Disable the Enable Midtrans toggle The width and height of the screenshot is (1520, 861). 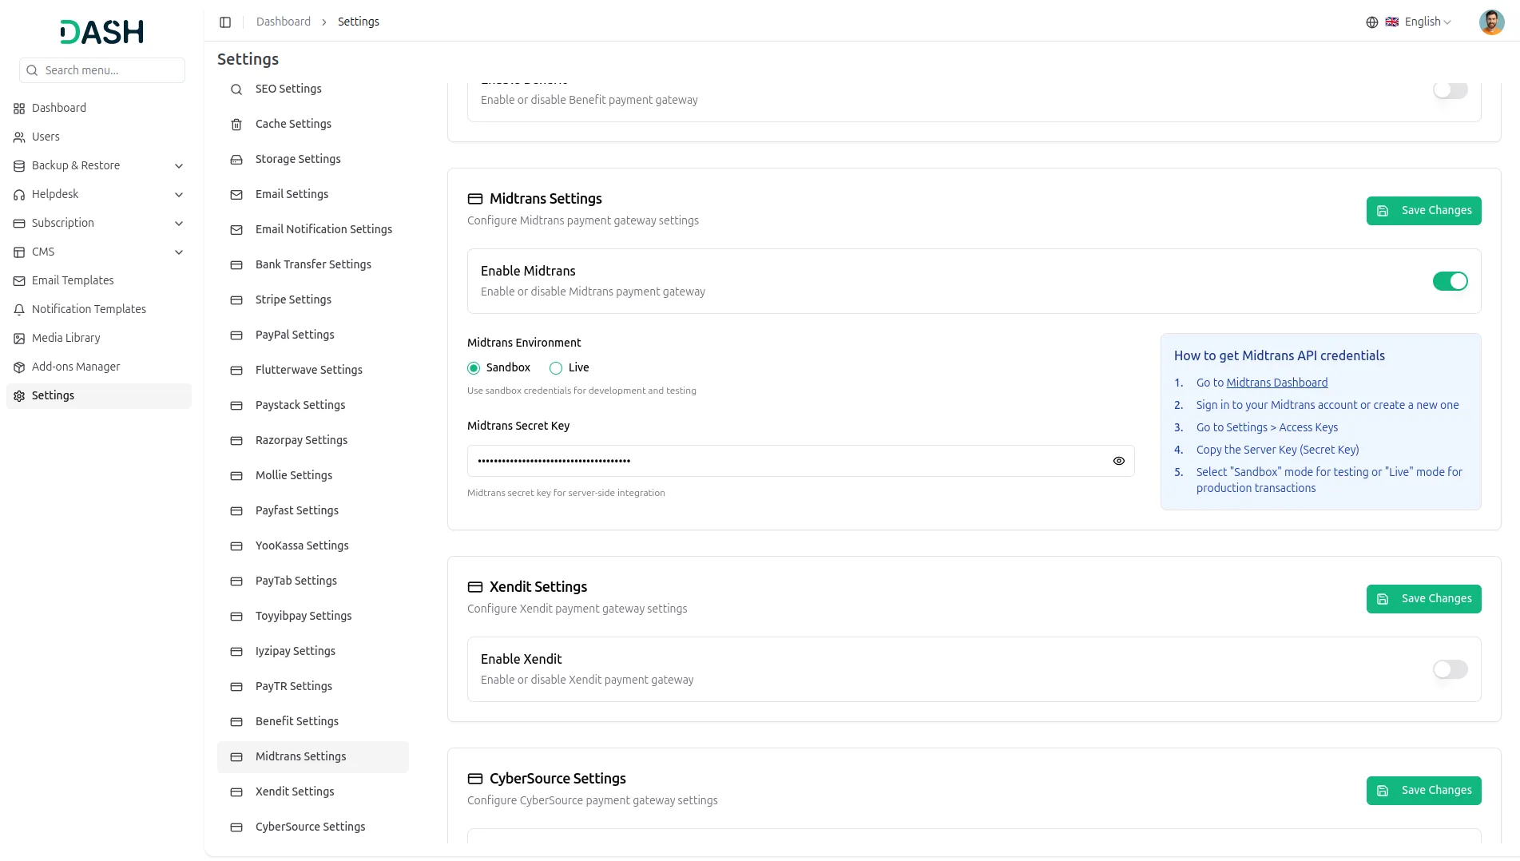coord(1450,281)
